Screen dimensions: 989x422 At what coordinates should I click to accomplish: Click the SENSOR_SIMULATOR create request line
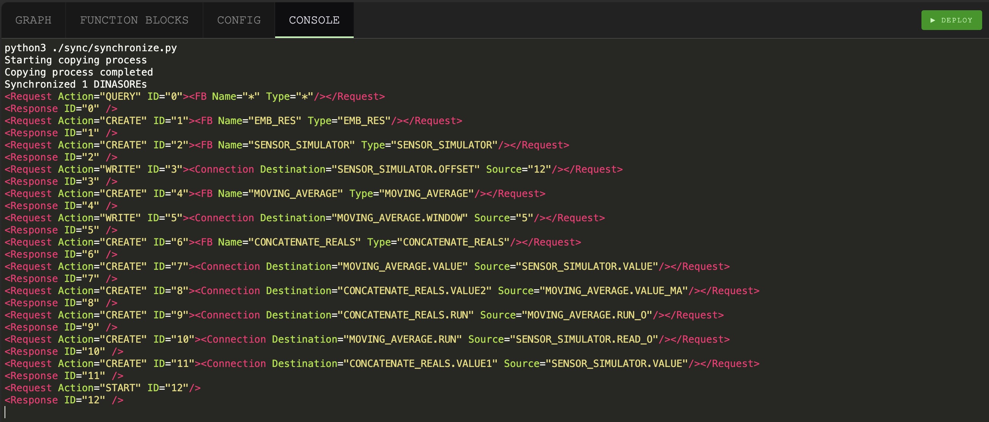click(x=287, y=145)
